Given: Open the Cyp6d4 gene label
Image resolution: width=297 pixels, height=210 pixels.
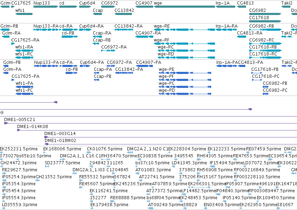Looking at the screenshot, I should pyautogui.click(x=87, y=3).
